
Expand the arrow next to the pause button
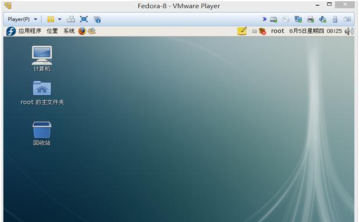pos(59,19)
